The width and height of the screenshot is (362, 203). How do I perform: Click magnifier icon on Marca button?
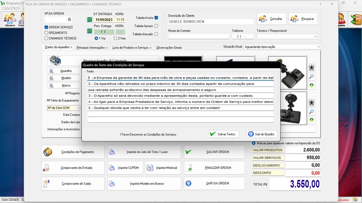(52, 85)
